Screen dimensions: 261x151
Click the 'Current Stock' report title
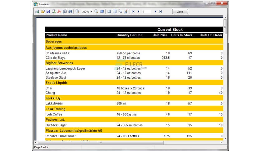click(170, 30)
